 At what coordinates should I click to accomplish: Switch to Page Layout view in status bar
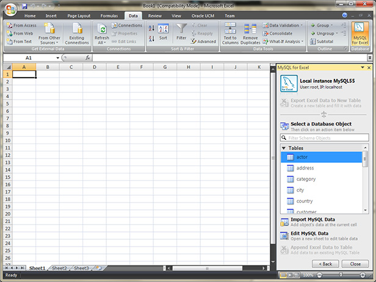[290, 275]
